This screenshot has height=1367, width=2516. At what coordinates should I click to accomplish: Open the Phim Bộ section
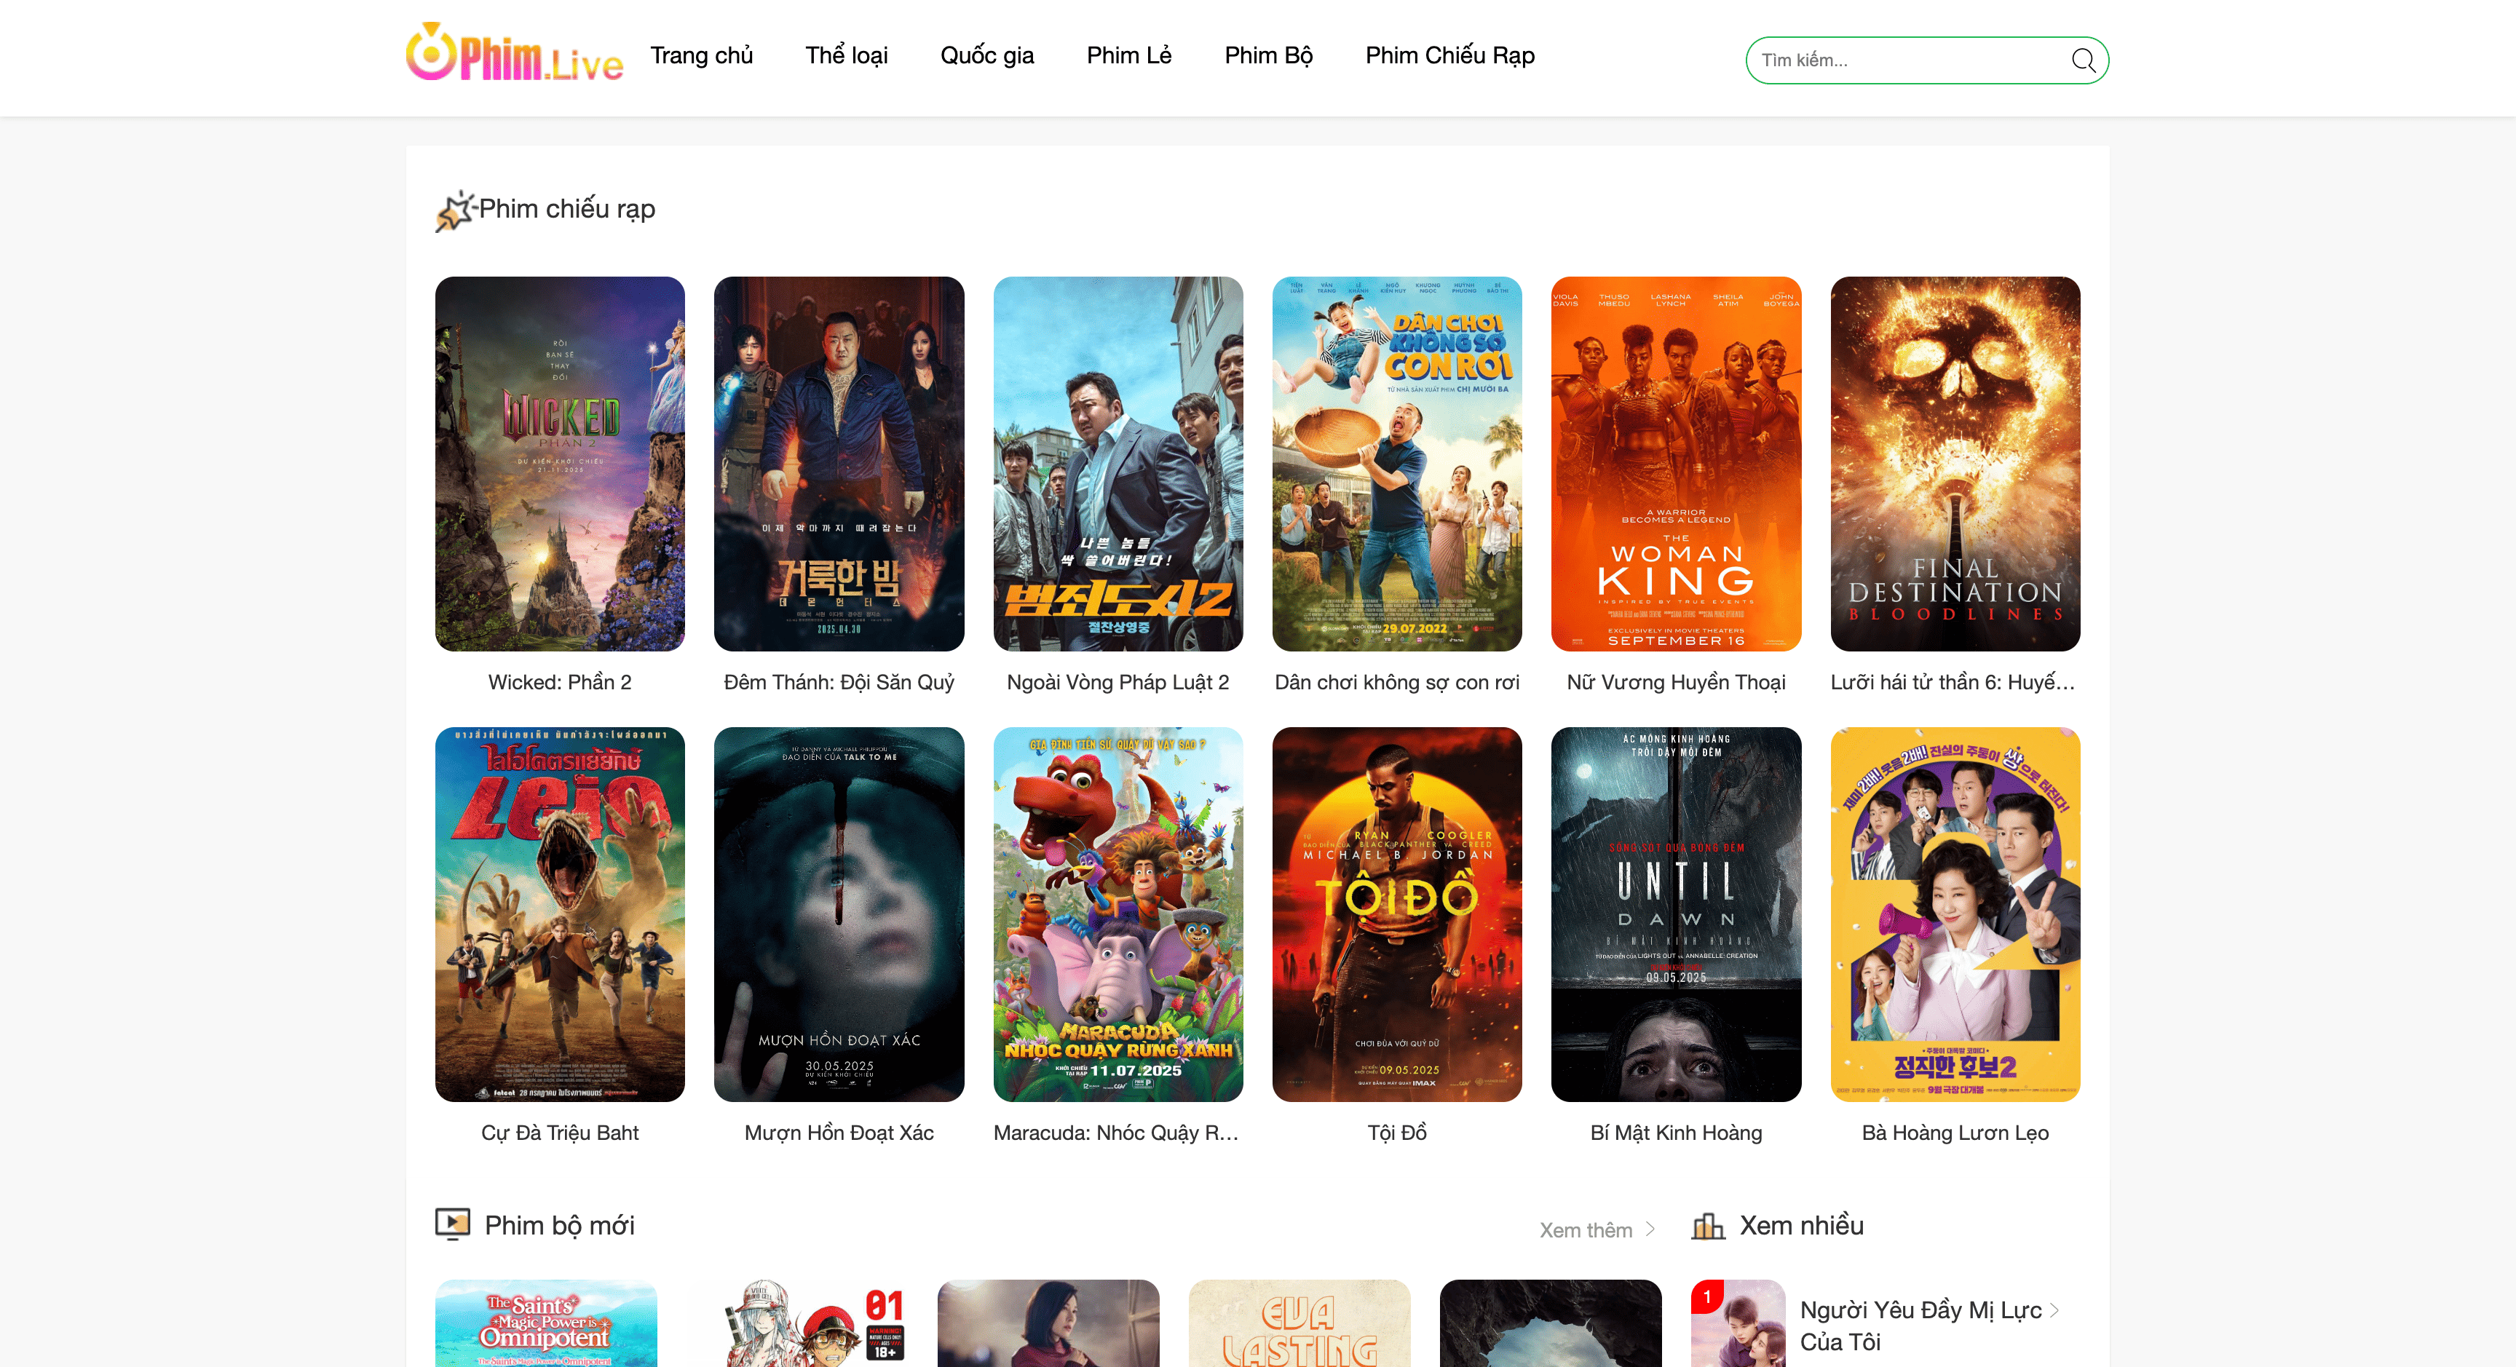point(1267,55)
